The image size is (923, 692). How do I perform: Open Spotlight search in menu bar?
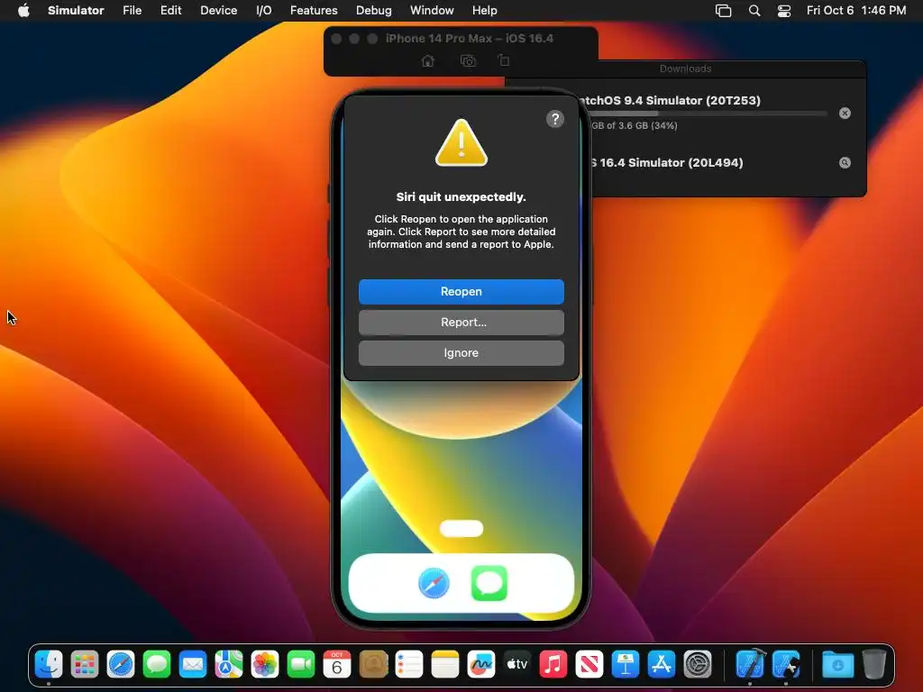tap(754, 11)
